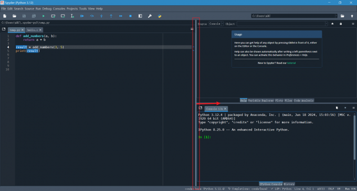Image resolution: width=357 pixels, height=191 pixels.
Task: Continue execution until next breakpoint
Action: pos(121,16)
